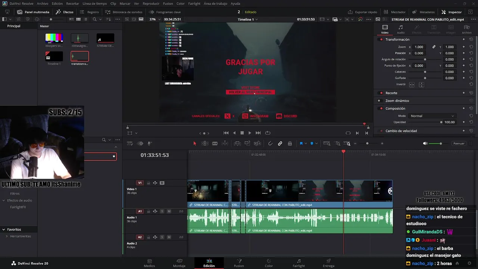Open the Edición menu
Image resolution: width=478 pixels, height=269 pixels.
(57, 3)
